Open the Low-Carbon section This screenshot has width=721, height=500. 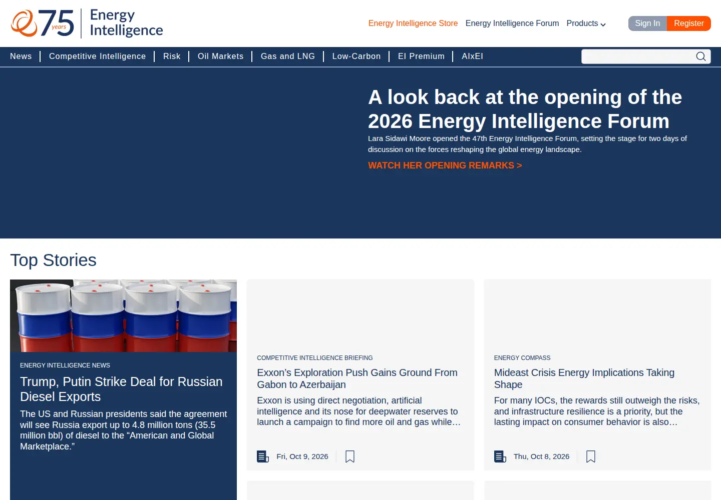coord(356,56)
